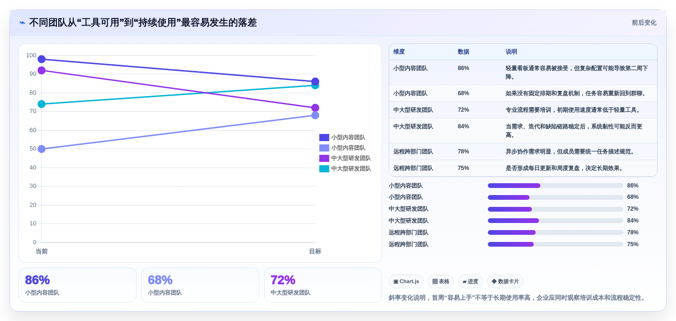
Task: Click the dark blue data point at 目标
Action: click(315, 81)
